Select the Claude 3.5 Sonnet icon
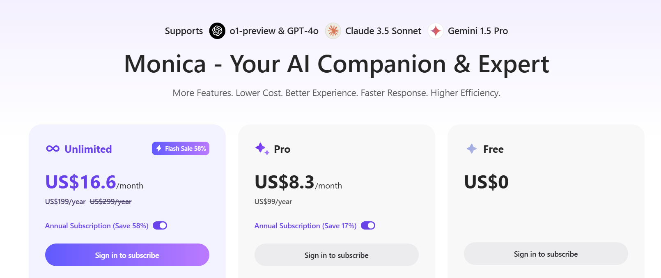This screenshot has height=278, width=661. click(x=333, y=31)
